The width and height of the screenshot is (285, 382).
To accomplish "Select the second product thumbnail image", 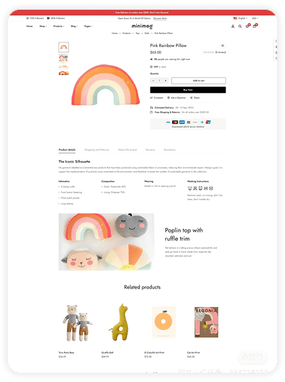I will pos(64,58).
